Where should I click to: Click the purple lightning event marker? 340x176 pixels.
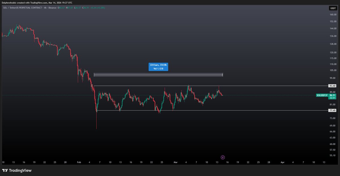coord(223,157)
